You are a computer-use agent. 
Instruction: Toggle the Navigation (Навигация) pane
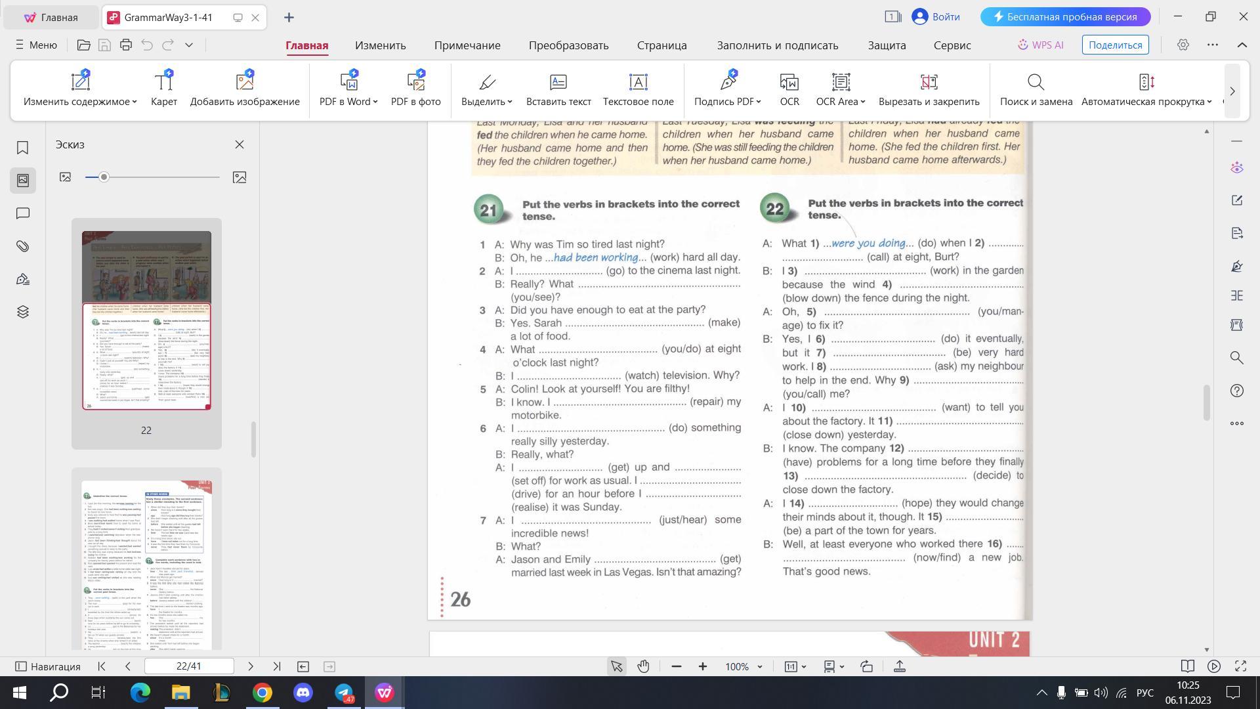48,666
